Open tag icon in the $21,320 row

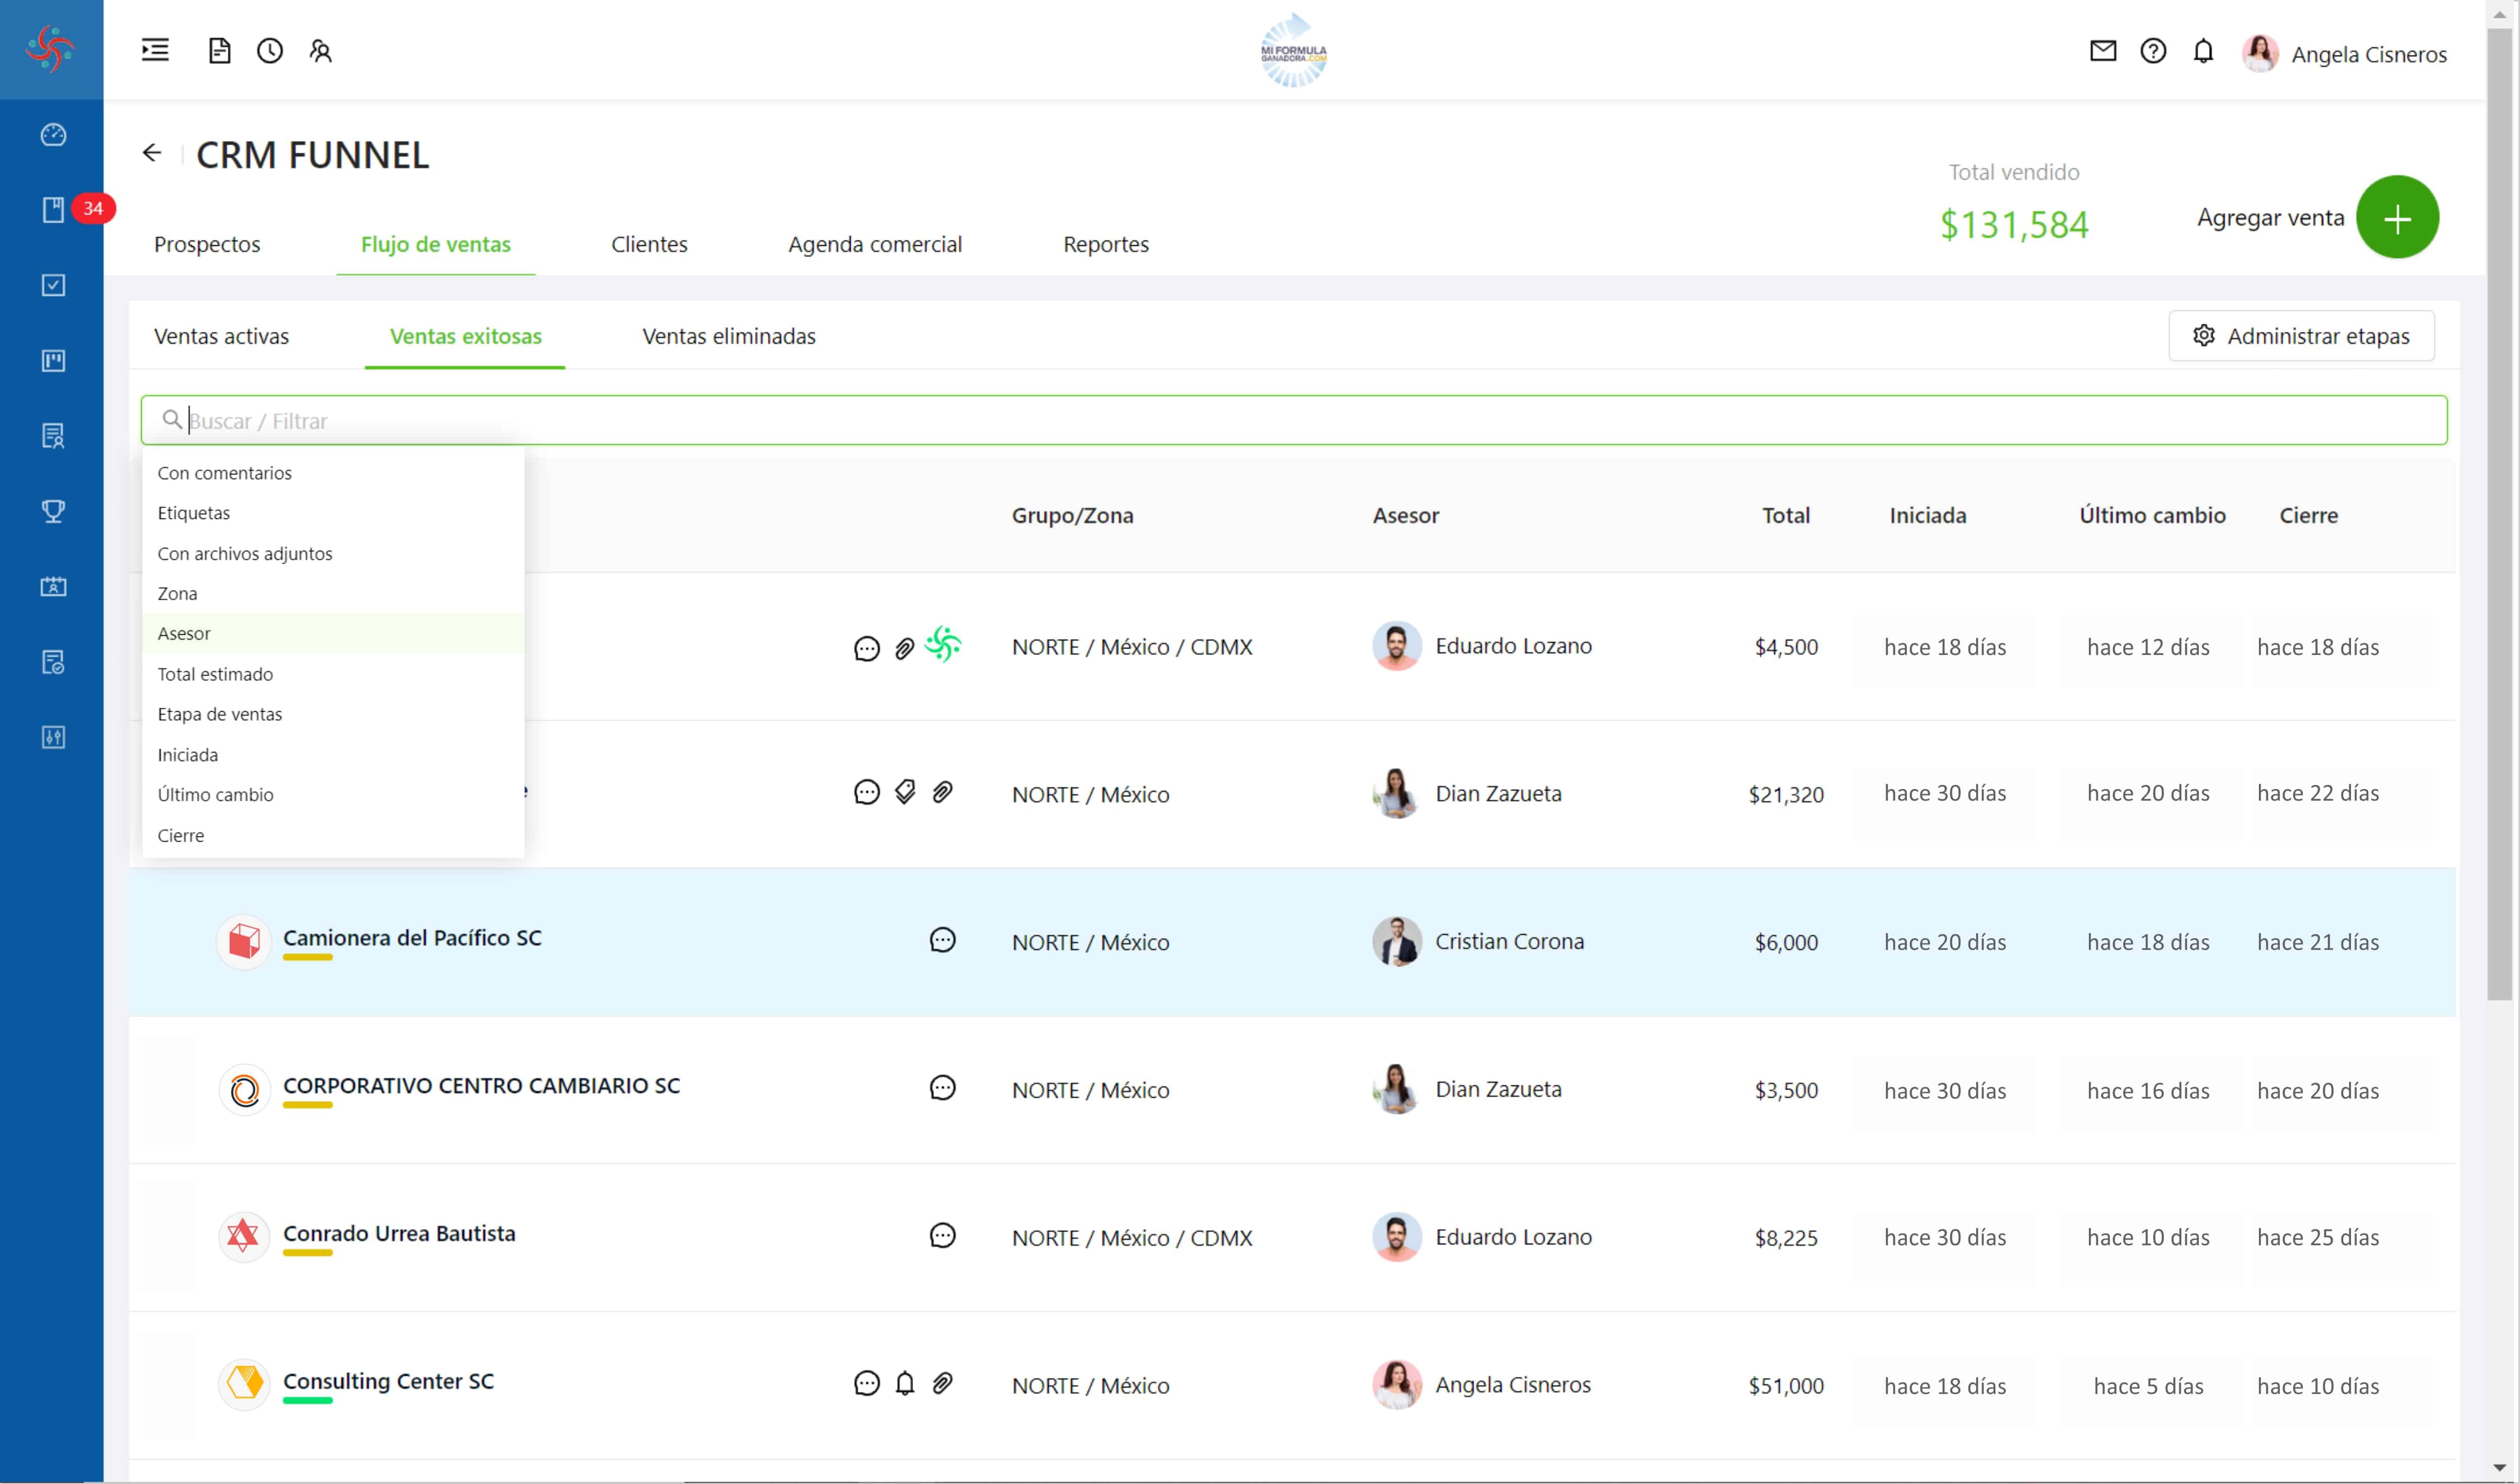(904, 792)
